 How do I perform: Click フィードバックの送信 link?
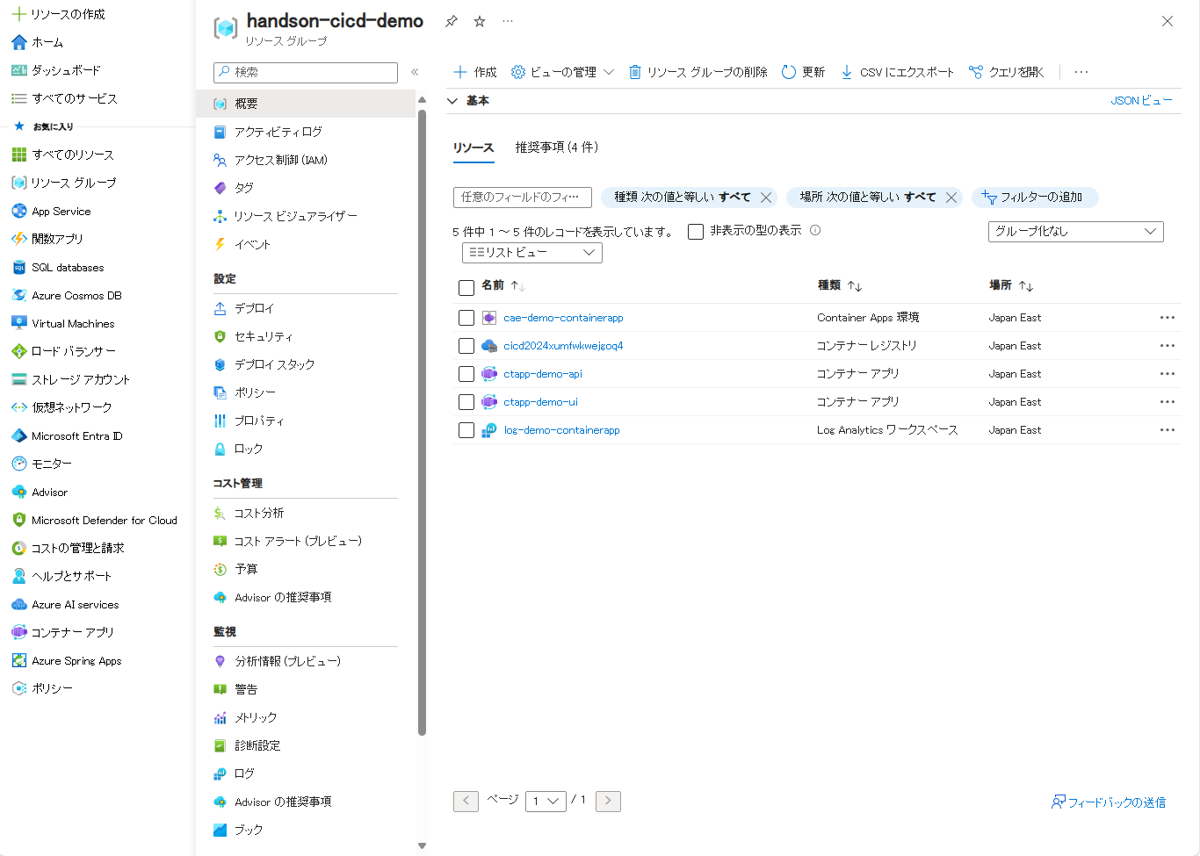1109,802
